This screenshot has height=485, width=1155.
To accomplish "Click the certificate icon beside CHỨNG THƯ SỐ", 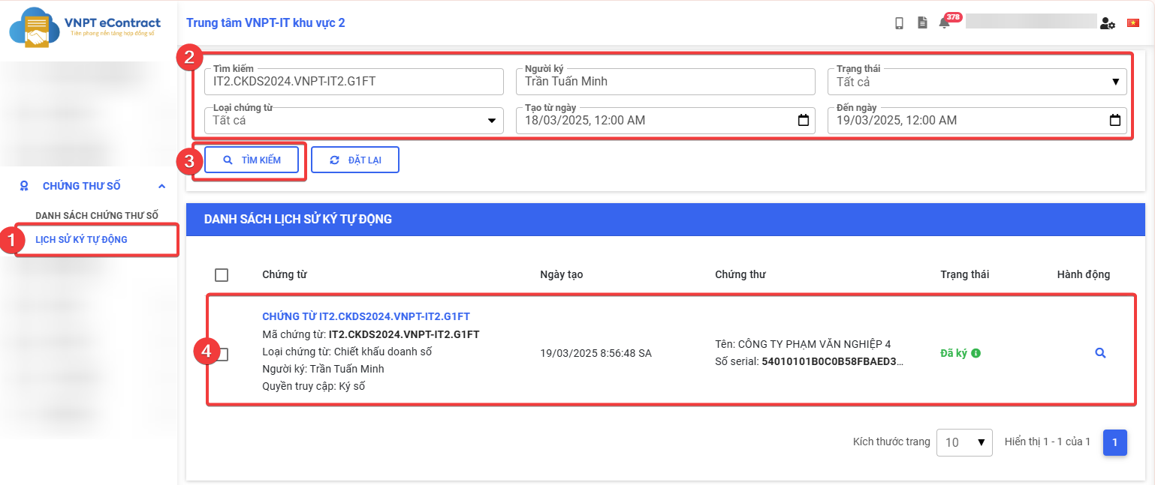I will [24, 186].
